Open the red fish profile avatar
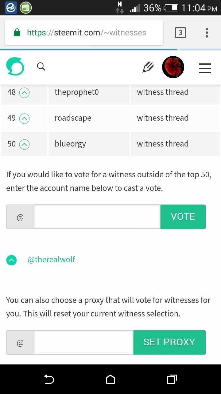Screen dimensions: 221x394 (x=173, y=67)
